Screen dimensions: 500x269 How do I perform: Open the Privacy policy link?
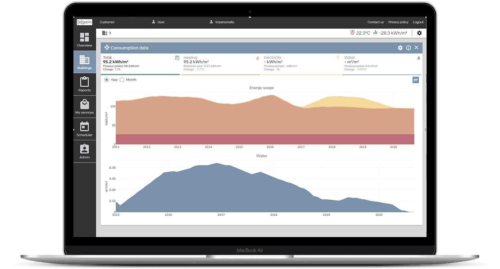click(x=398, y=22)
